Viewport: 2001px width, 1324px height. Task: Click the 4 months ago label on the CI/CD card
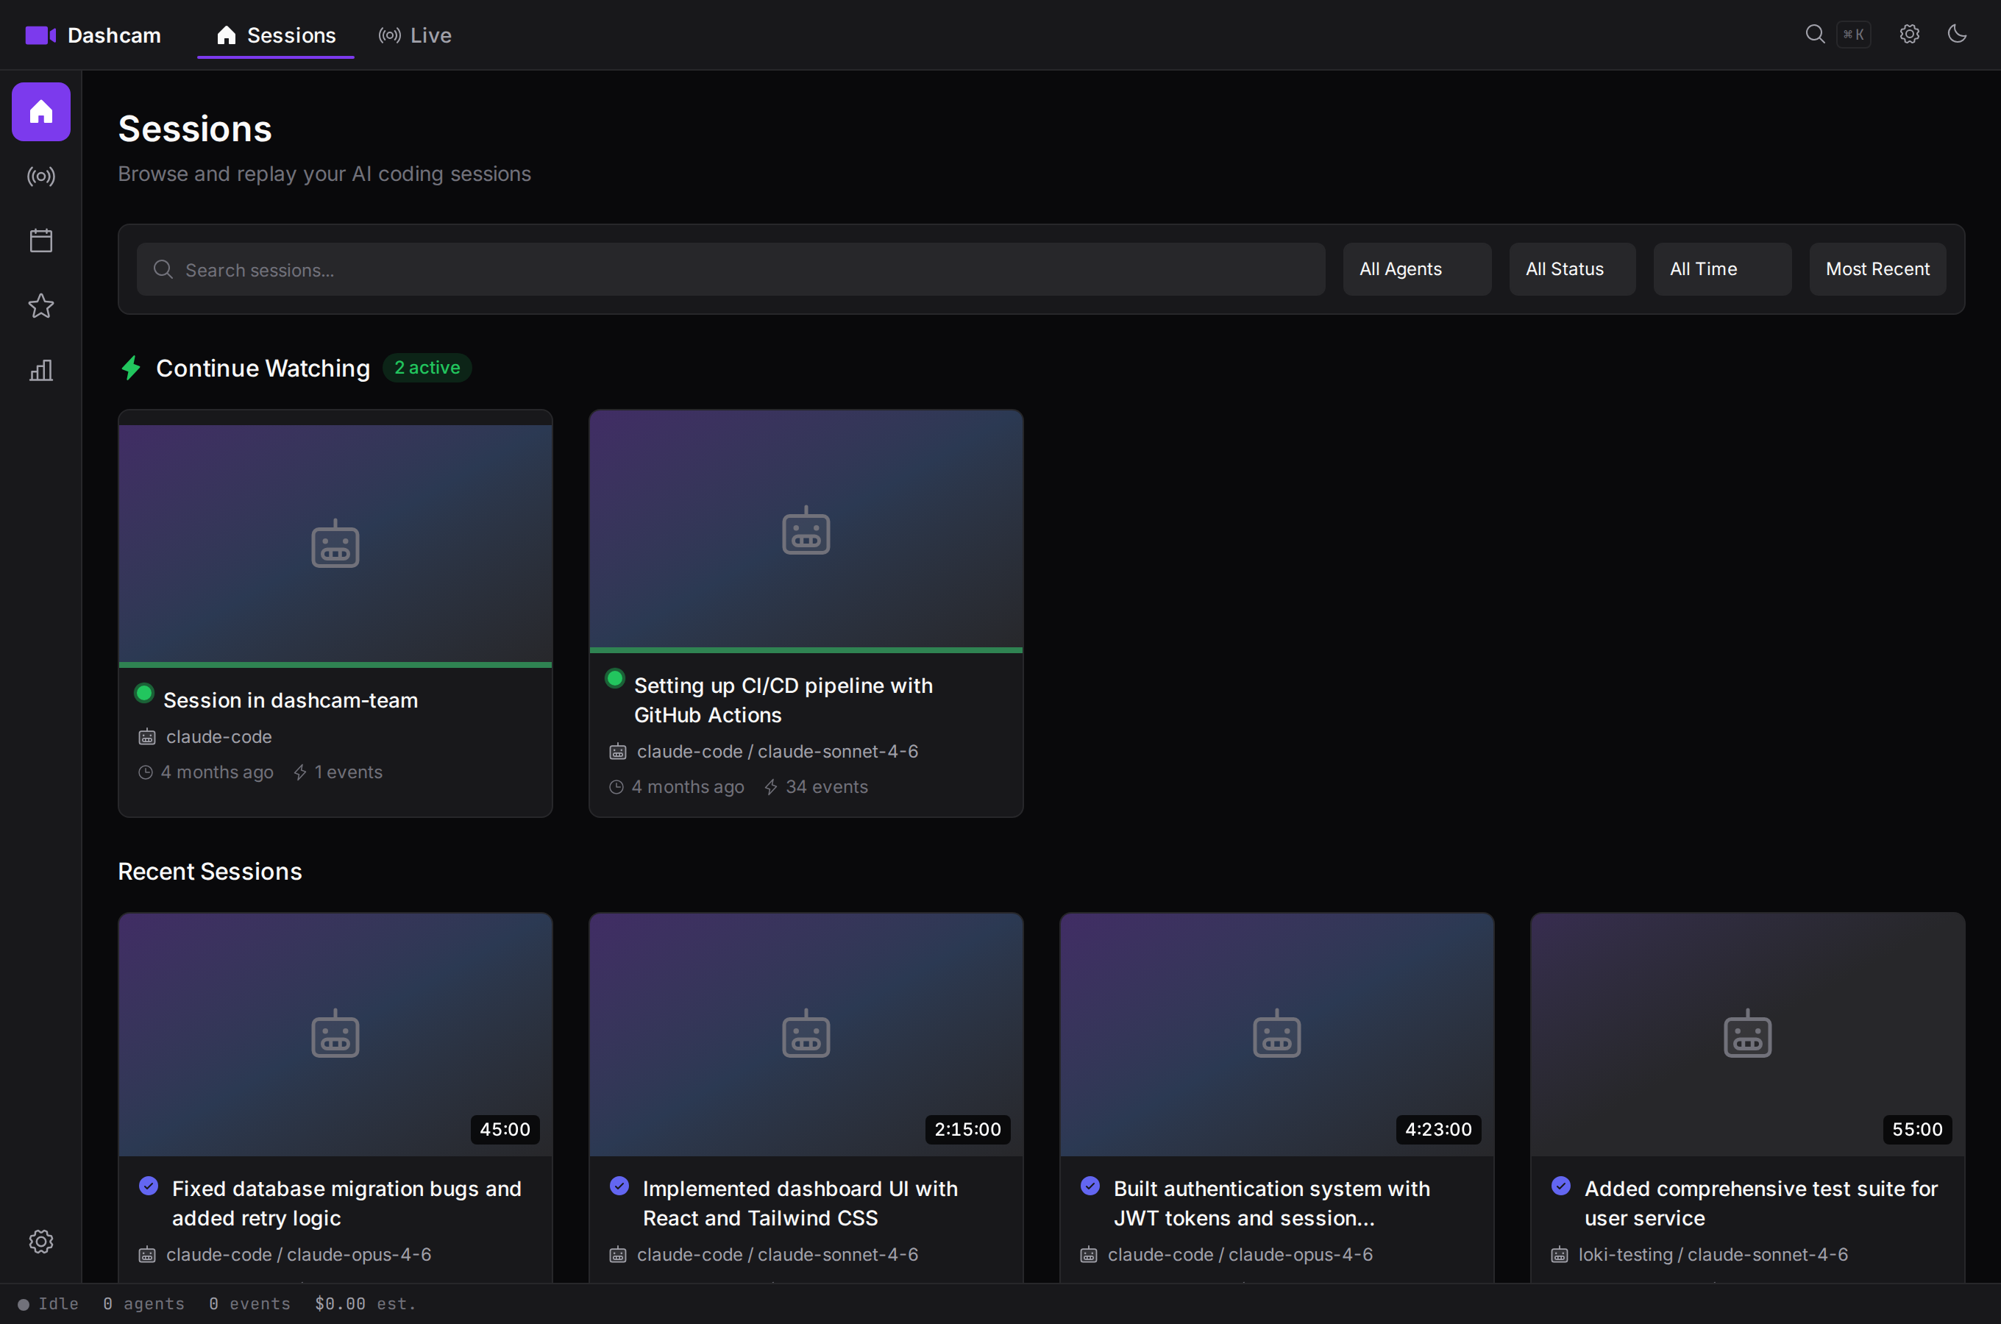pyautogui.click(x=687, y=787)
